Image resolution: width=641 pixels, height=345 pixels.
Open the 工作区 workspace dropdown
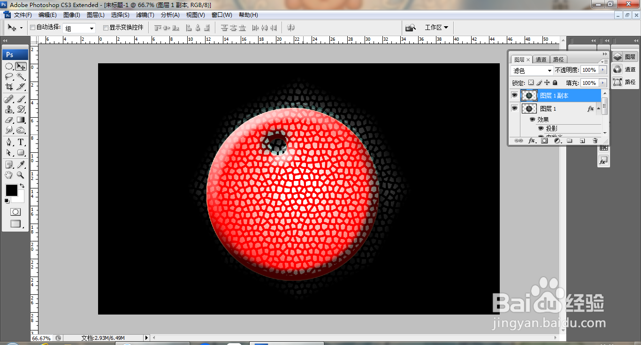(x=436, y=28)
